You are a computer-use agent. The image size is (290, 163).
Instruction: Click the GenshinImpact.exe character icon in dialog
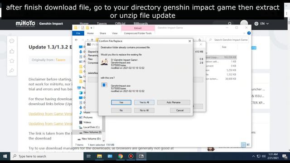pyautogui.click(x=104, y=62)
